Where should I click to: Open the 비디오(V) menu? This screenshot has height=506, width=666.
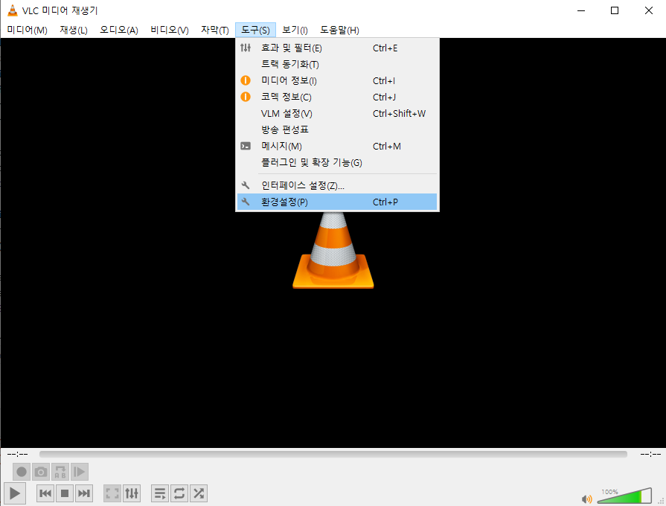(x=170, y=31)
